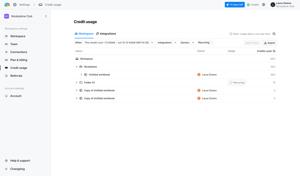
Task: Click the Credit usage page heading
Action: point(85,22)
